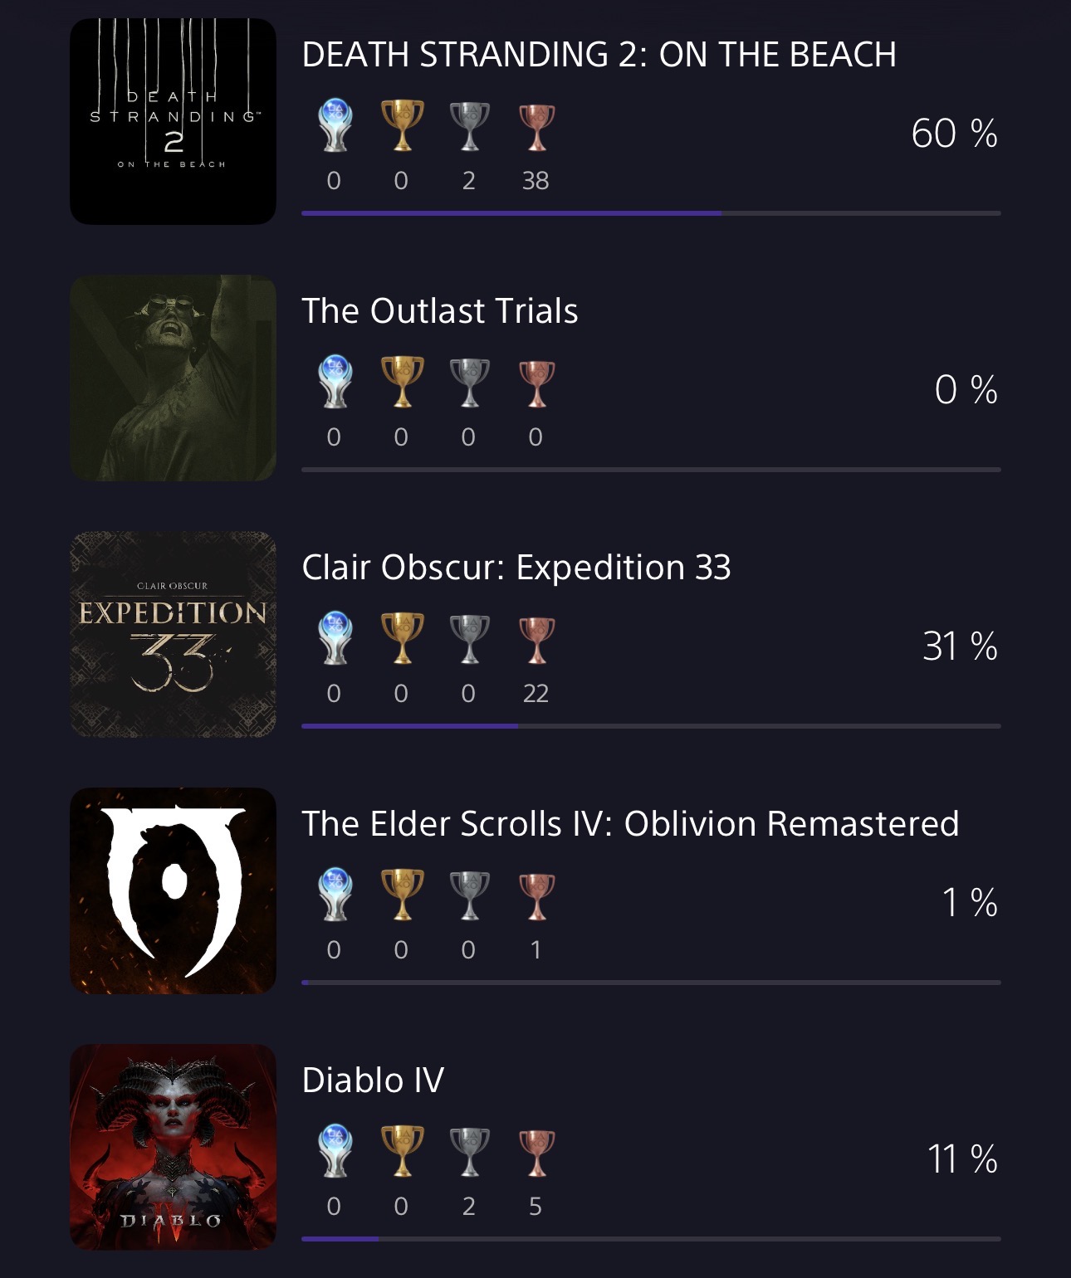Viewport: 1071px width, 1278px height.
Task: Open the DEATH STRANDING 2: ON THE BEACH title
Action: coord(599,55)
